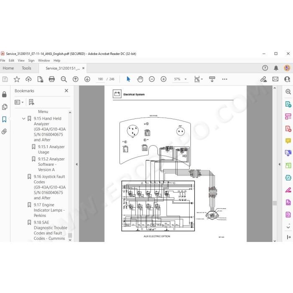Click the document vertical scrollbar thumb

(275, 203)
